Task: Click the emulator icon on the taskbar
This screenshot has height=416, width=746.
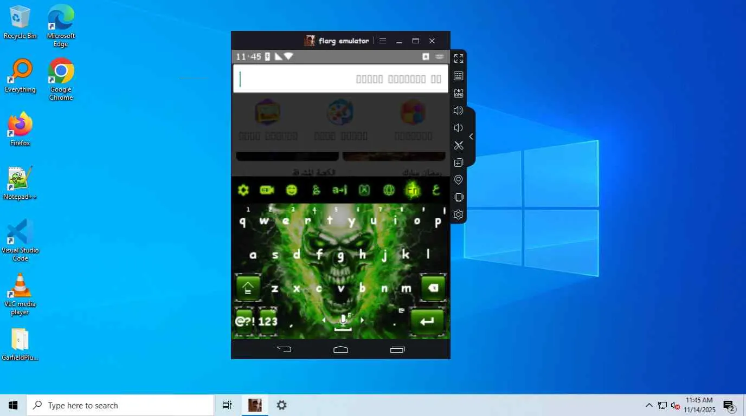Action: click(255, 405)
